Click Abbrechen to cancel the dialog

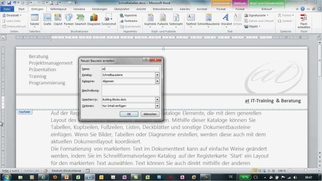150,114
